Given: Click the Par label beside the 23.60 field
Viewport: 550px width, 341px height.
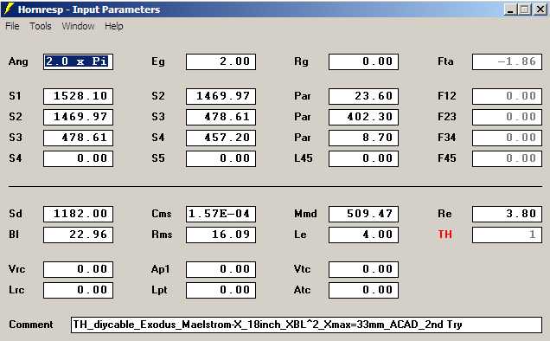Looking at the screenshot, I should point(303,96).
